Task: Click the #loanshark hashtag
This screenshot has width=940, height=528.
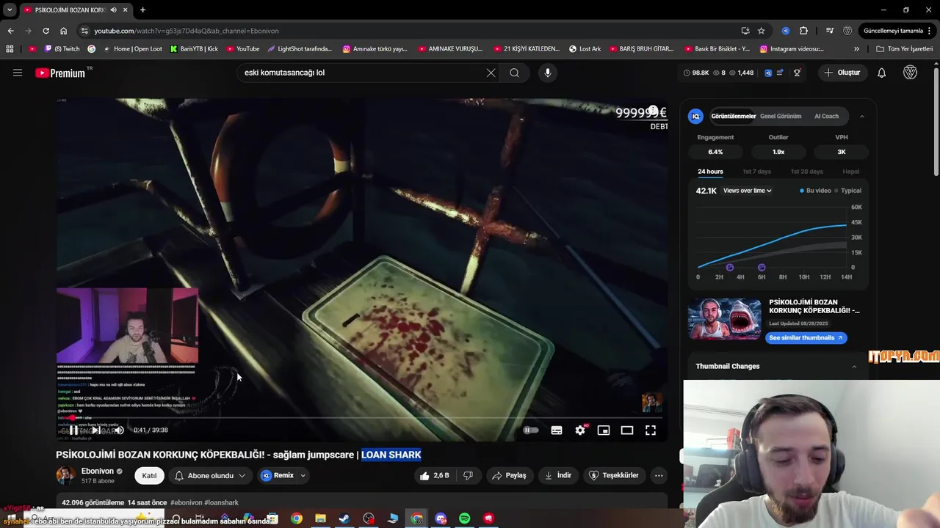Action: 221,503
